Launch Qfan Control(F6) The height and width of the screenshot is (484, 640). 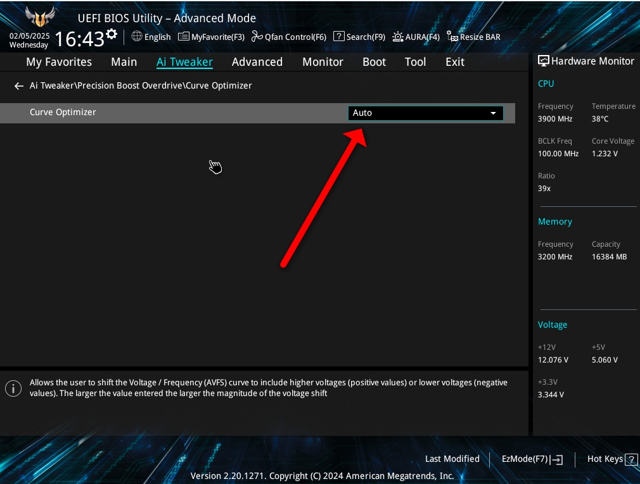click(x=289, y=37)
